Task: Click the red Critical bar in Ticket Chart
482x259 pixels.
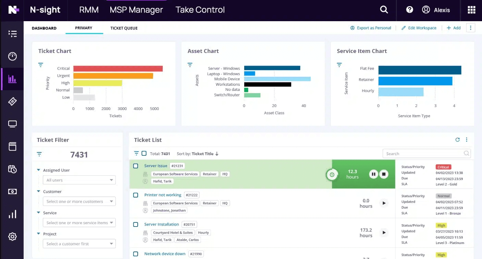Action: click(x=118, y=69)
